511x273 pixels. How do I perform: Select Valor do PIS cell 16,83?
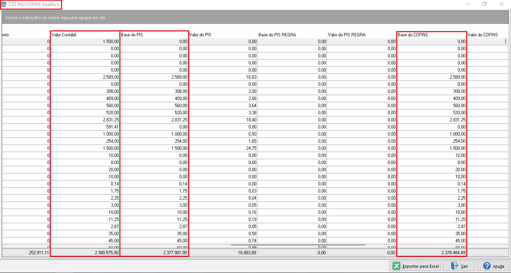[x=223, y=77]
